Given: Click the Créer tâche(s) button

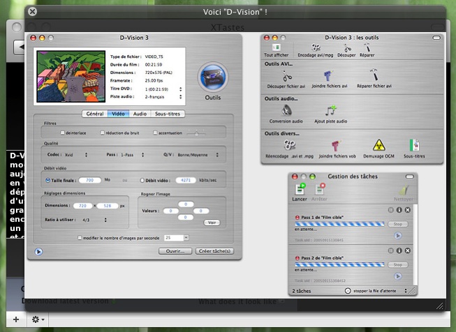Looking at the screenshot, I should 214,251.
